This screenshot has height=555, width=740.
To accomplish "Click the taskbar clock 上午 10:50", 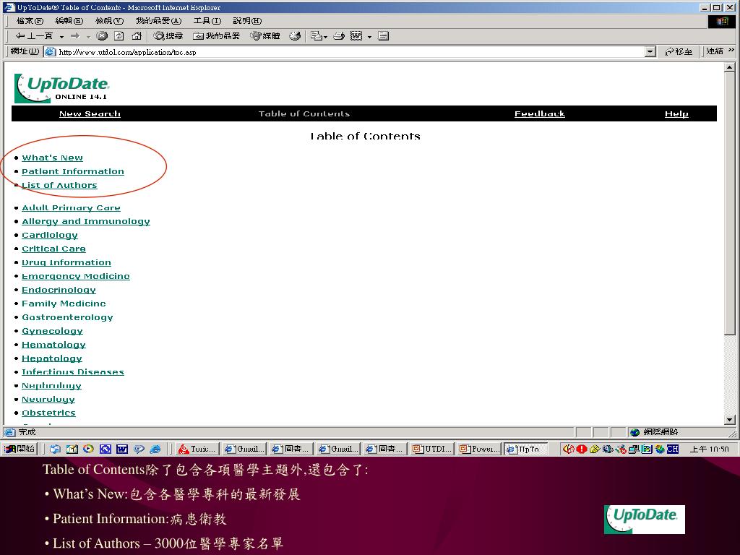I will [x=710, y=449].
